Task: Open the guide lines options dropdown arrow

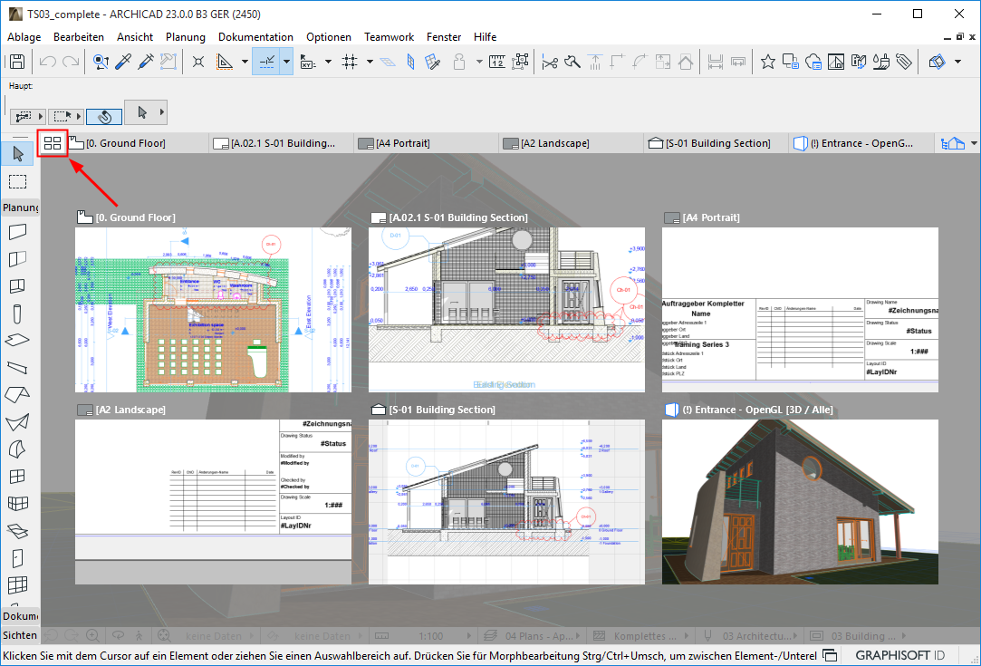Action: 286,62
